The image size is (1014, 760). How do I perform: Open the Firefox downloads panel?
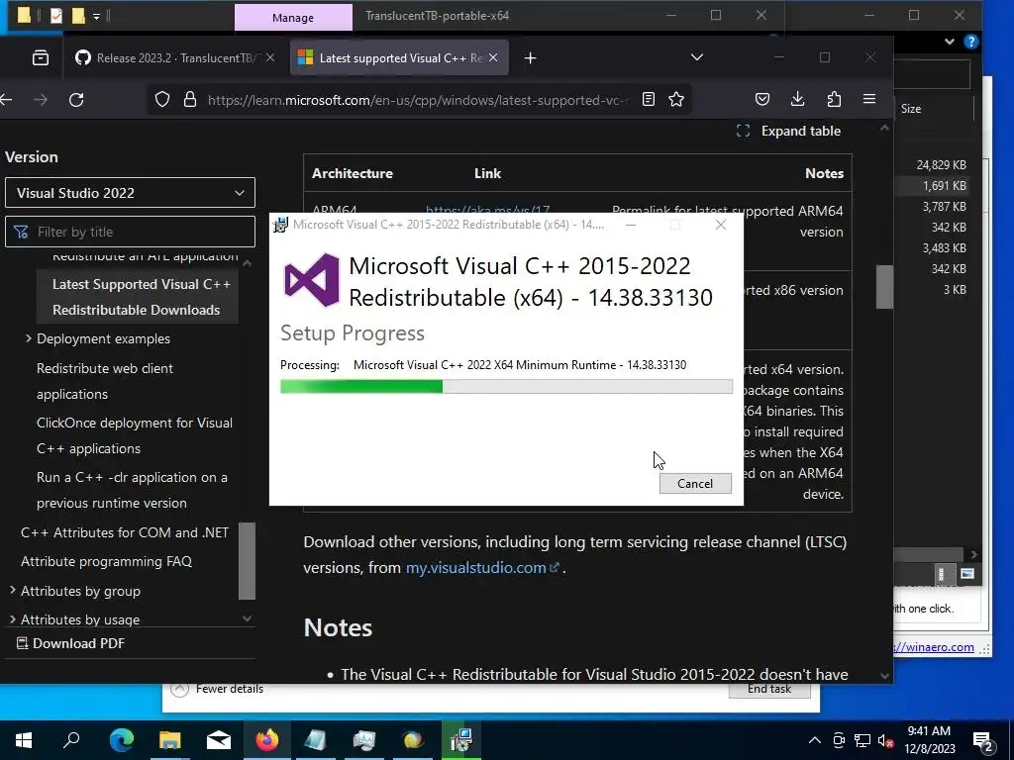click(797, 99)
